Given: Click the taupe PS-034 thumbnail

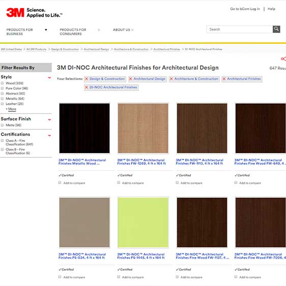Looking at the screenshot, I should pos(84,222).
